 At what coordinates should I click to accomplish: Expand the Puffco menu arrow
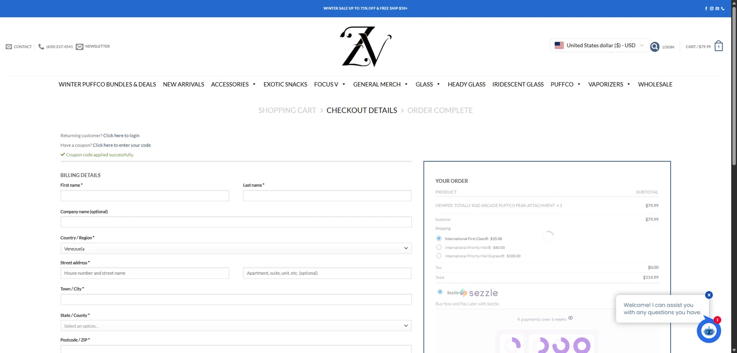coord(579,85)
